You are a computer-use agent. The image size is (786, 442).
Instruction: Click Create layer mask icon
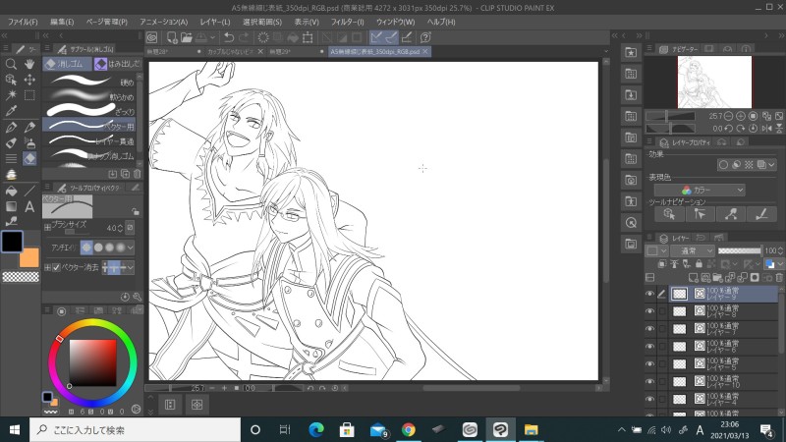coord(755,278)
